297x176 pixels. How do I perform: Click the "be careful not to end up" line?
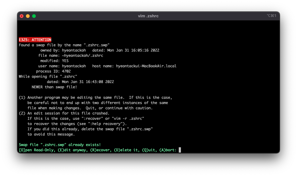point(98,103)
